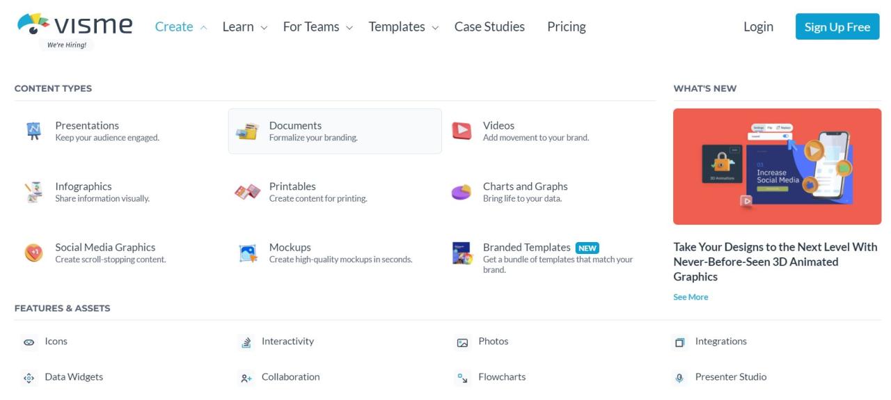Click the Charts and Graphs pie icon

coord(461,192)
